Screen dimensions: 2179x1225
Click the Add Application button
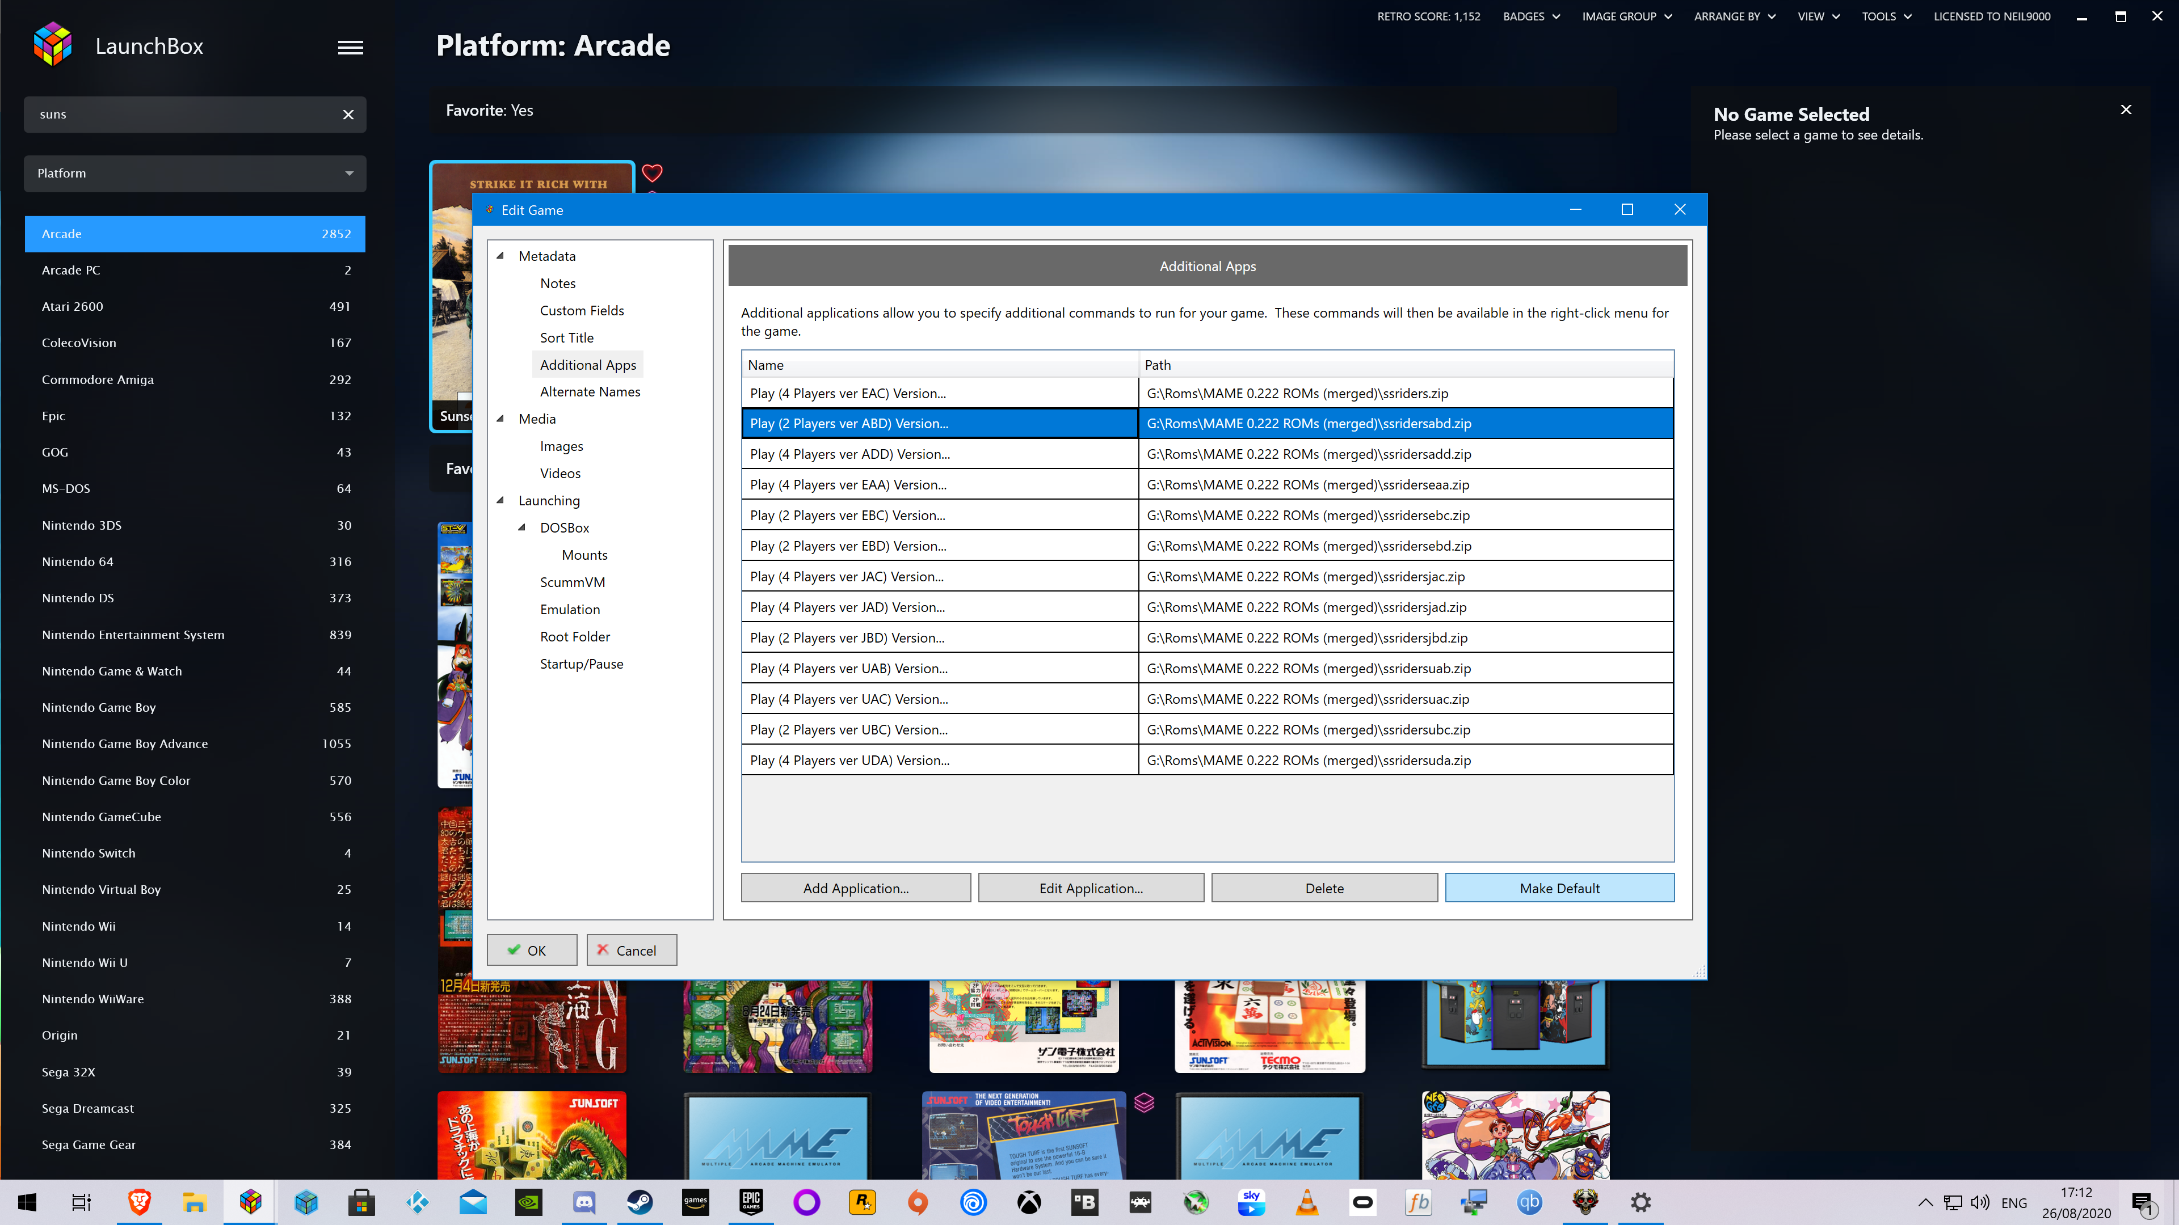pyautogui.click(x=855, y=888)
